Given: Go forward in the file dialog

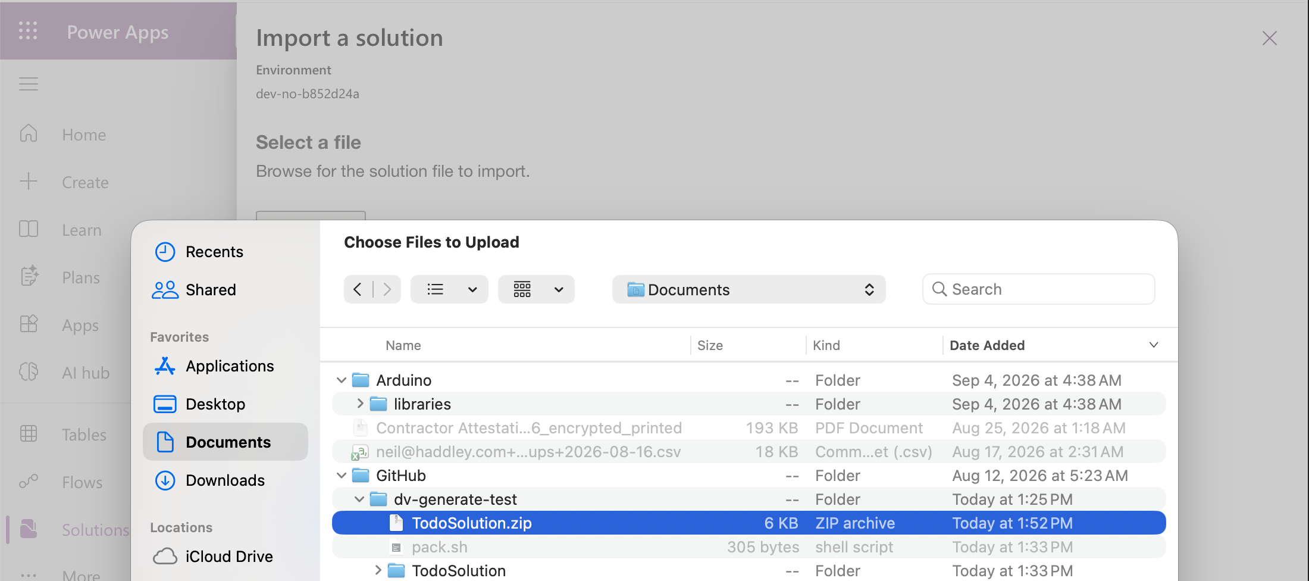Looking at the screenshot, I should 387,289.
